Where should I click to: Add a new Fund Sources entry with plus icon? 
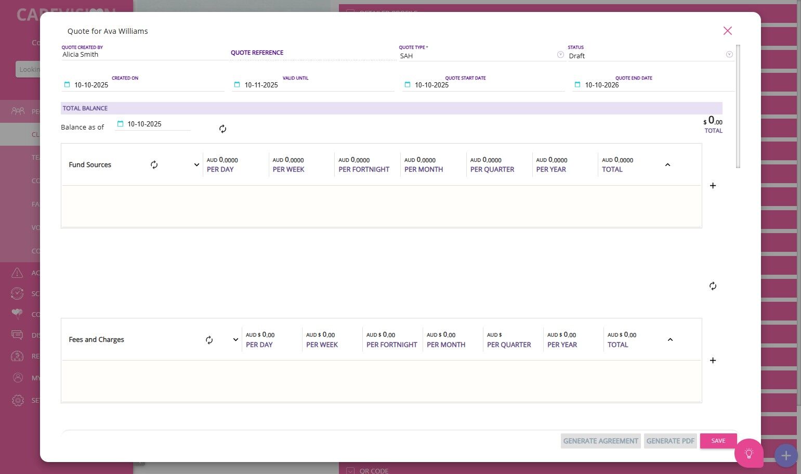point(713,186)
